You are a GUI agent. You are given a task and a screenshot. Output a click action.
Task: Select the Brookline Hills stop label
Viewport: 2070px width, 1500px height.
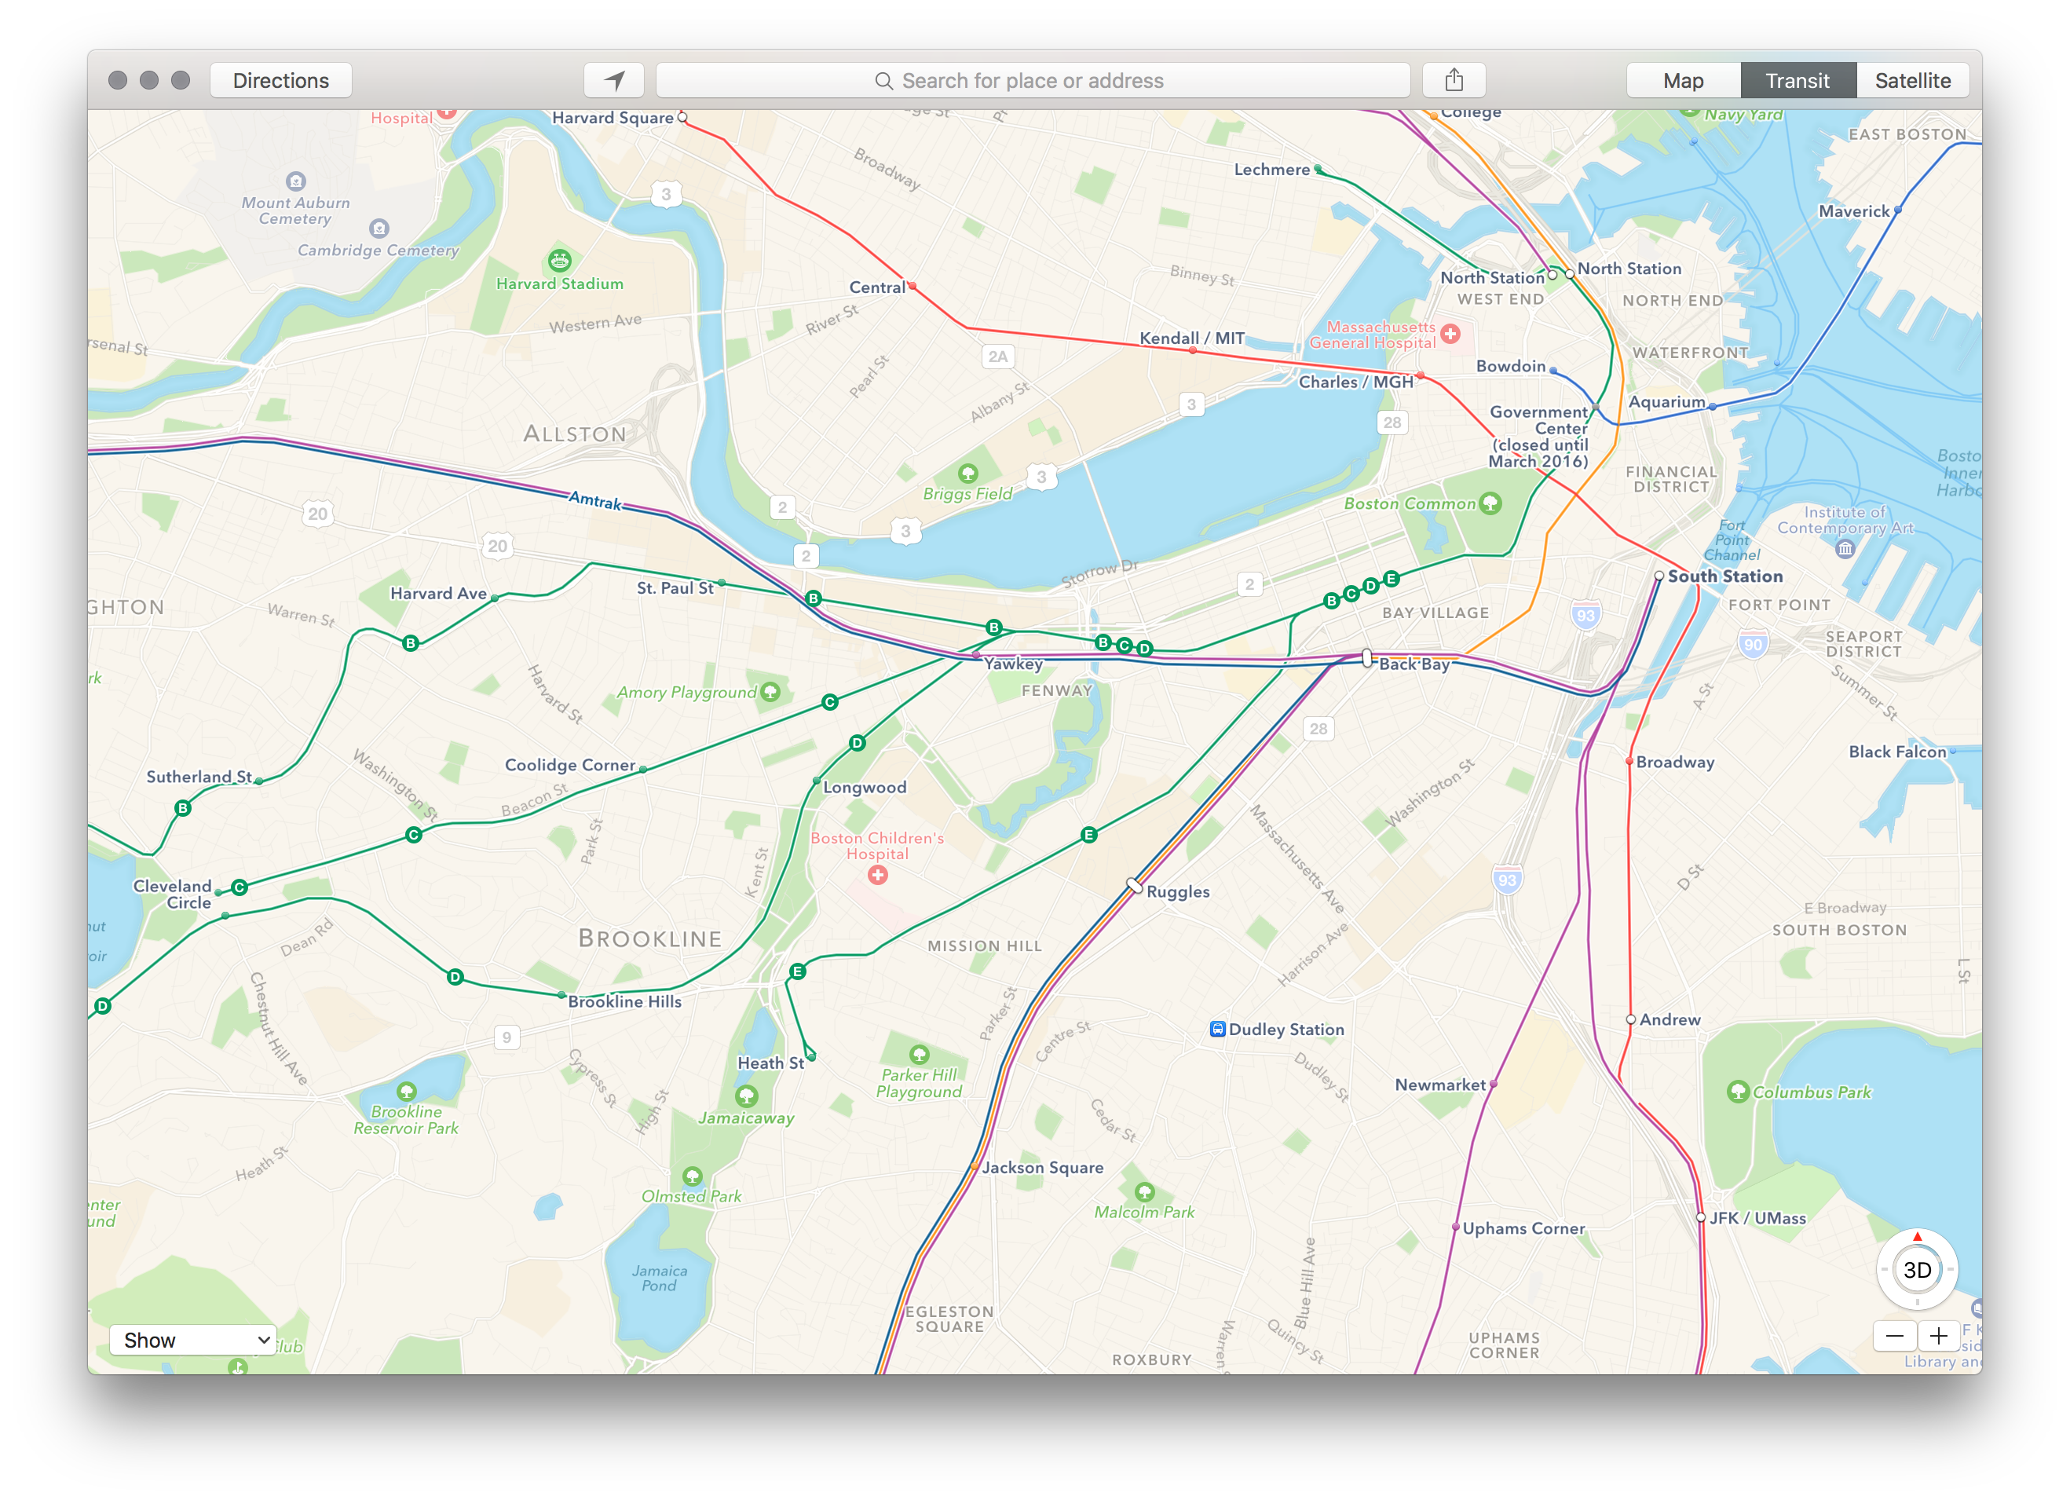(624, 1001)
